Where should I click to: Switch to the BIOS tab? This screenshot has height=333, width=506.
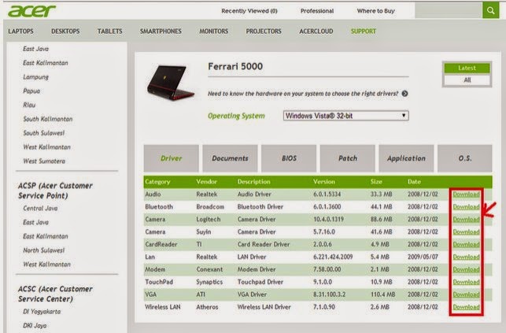pos(289,158)
